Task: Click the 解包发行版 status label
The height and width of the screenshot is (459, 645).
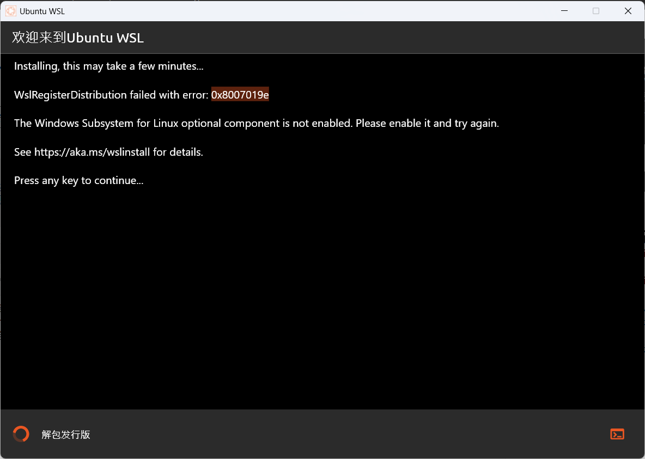Action: point(65,434)
